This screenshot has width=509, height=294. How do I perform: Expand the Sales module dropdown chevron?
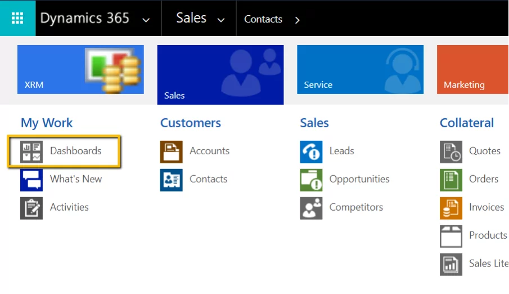tap(221, 20)
